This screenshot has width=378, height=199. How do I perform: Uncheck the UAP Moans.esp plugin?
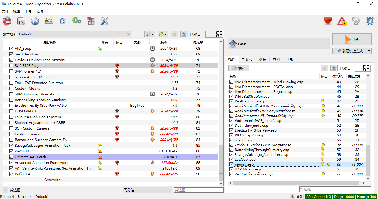tap(232, 169)
